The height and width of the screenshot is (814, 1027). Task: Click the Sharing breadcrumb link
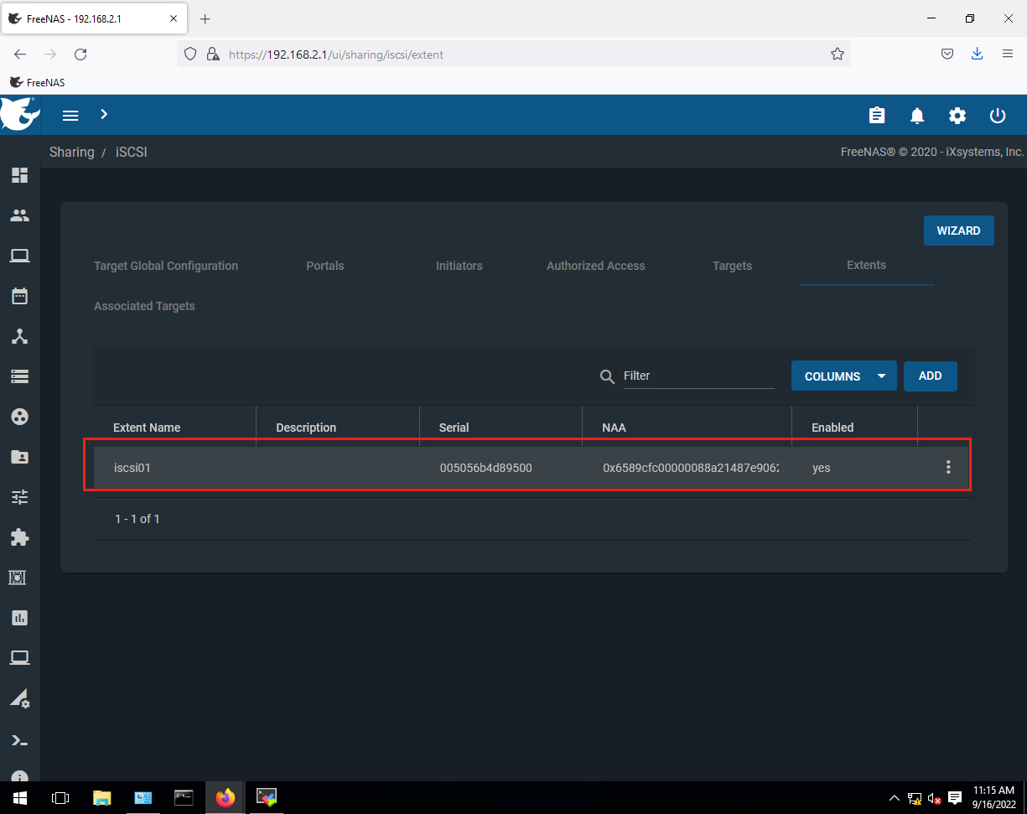pos(72,152)
